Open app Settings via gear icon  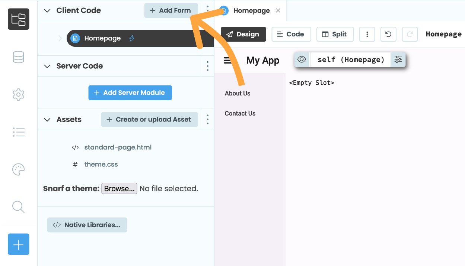point(18,95)
